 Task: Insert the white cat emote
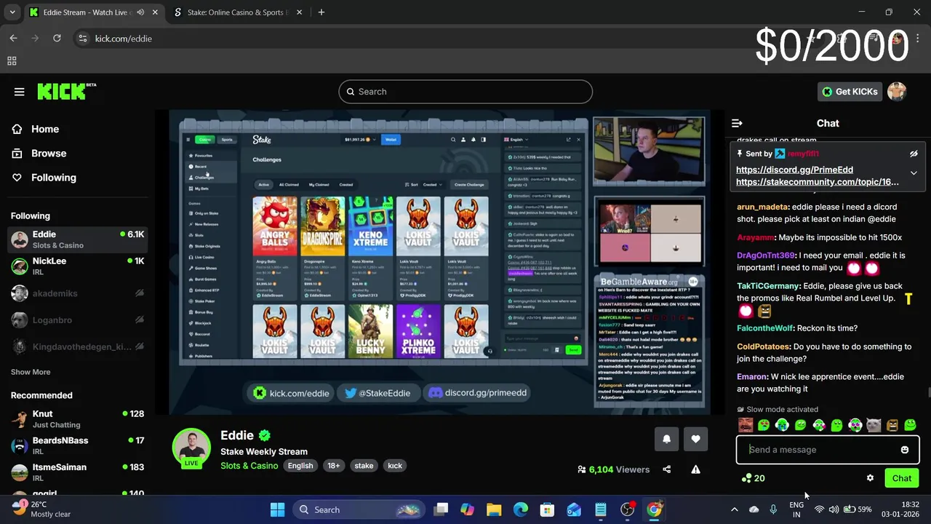coord(874,425)
